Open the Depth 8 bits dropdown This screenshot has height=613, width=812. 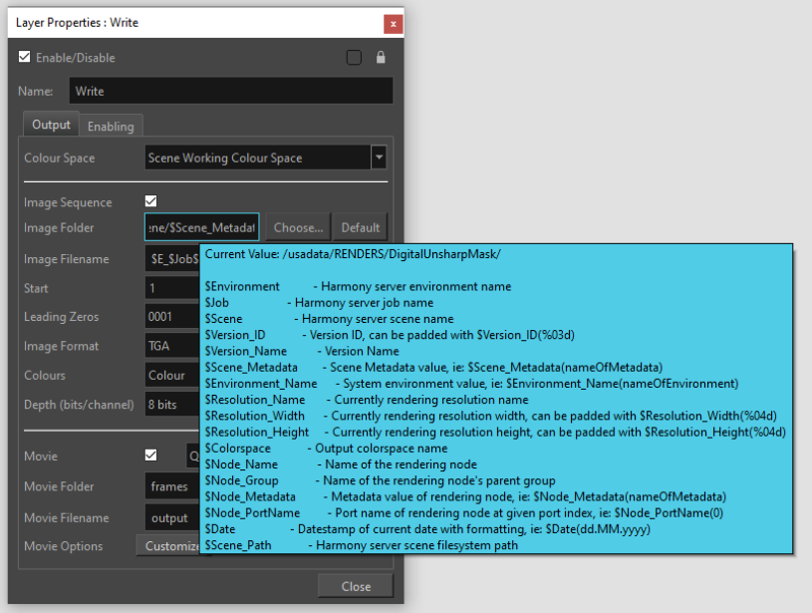click(x=172, y=404)
